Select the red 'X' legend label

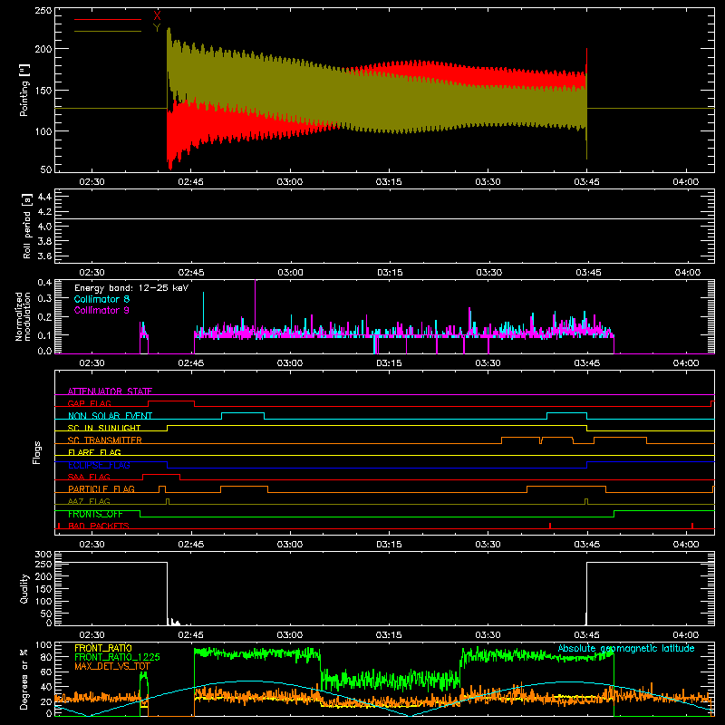(157, 16)
